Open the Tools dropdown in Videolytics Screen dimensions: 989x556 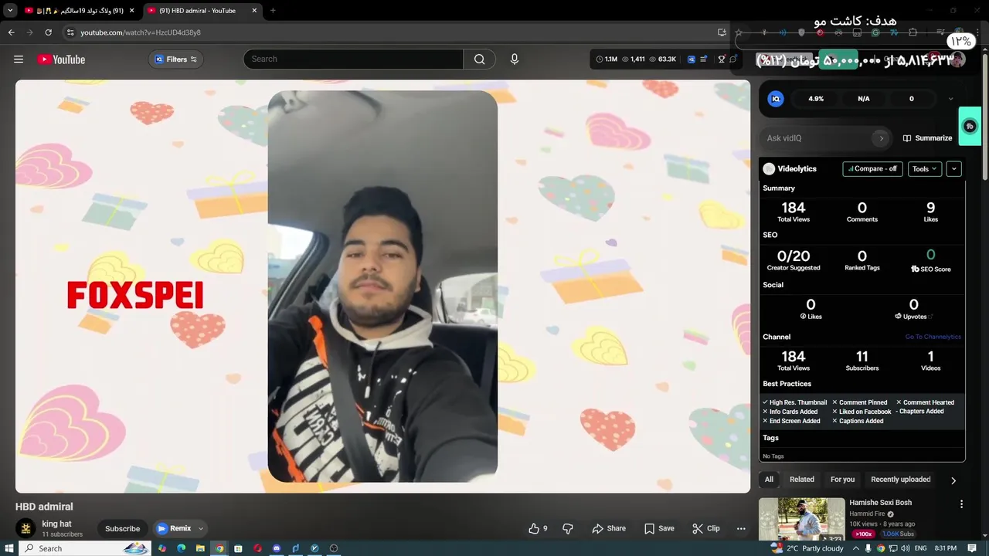(924, 168)
